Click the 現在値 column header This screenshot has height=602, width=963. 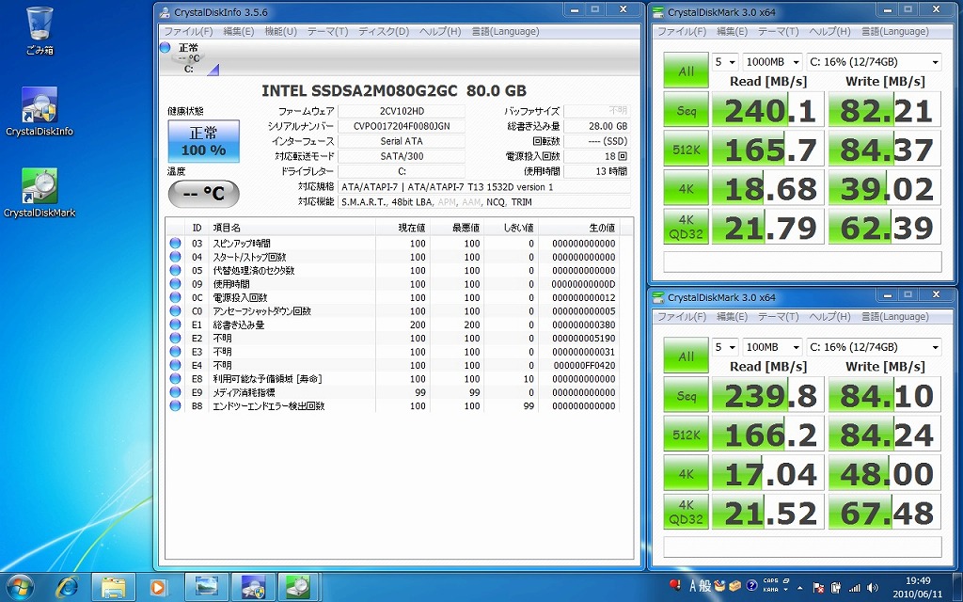(403, 228)
